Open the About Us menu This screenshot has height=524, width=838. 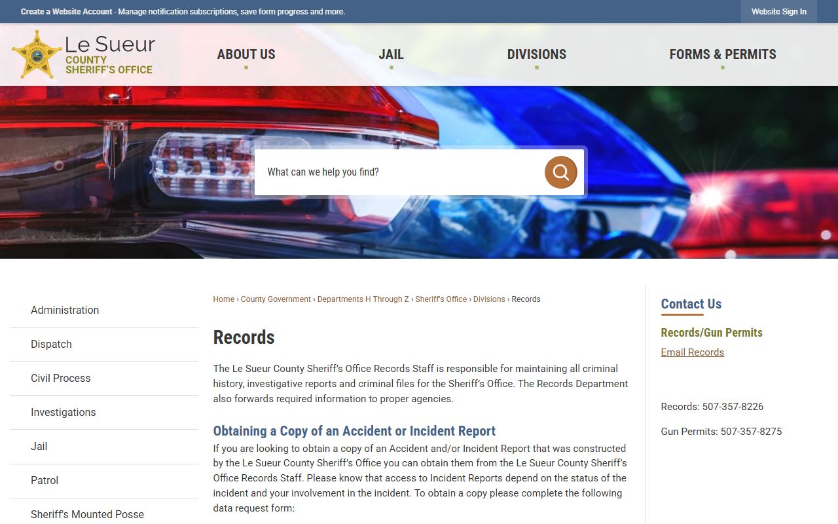(246, 54)
